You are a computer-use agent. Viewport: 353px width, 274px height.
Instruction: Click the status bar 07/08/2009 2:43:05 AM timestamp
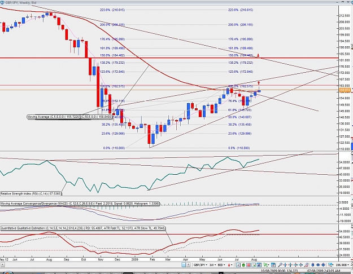point(324,271)
